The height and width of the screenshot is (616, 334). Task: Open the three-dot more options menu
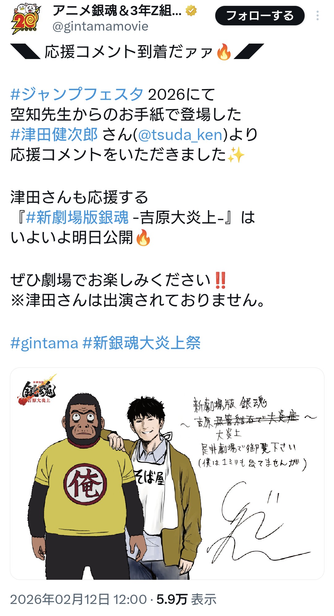click(x=318, y=16)
